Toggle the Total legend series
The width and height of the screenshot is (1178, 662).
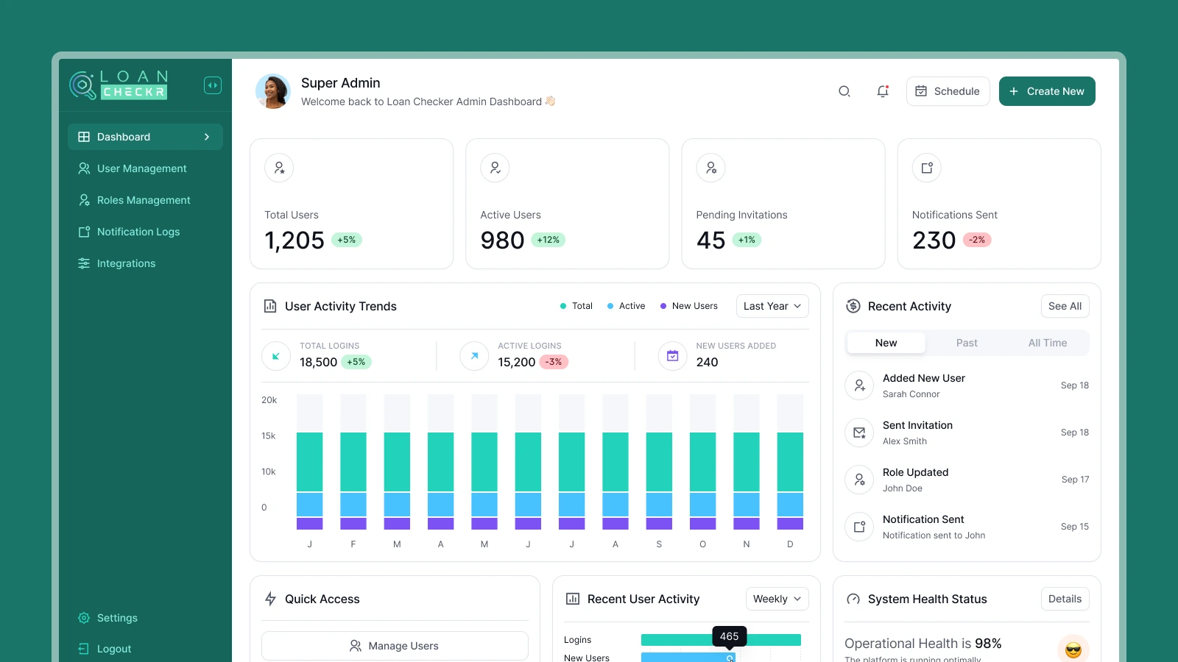(x=576, y=306)
